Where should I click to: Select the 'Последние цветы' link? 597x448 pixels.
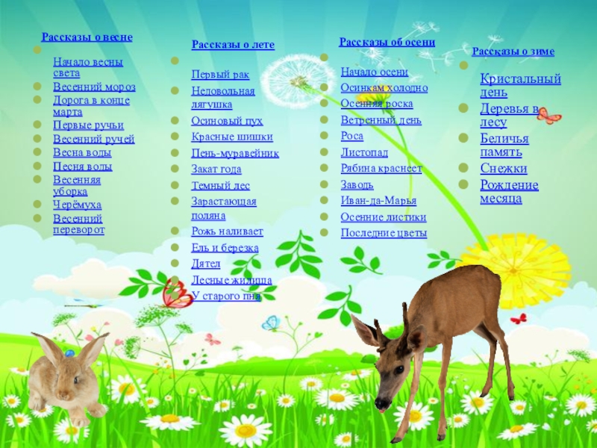[x=384, y=233]
